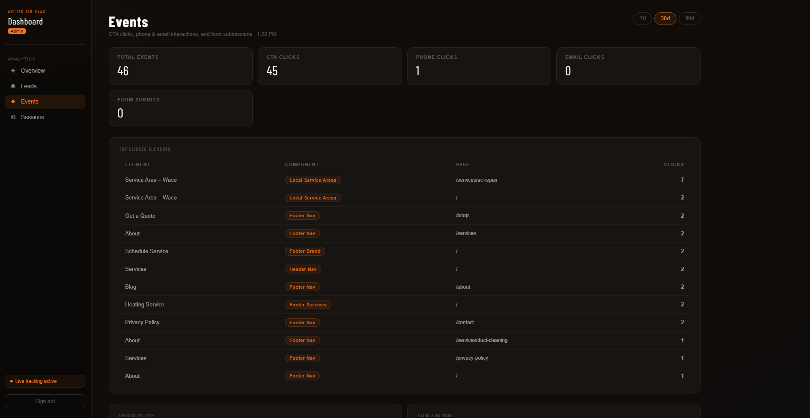Open the Leads page
This screenshot has height=418, width=810.
click(x=29, y=86)
